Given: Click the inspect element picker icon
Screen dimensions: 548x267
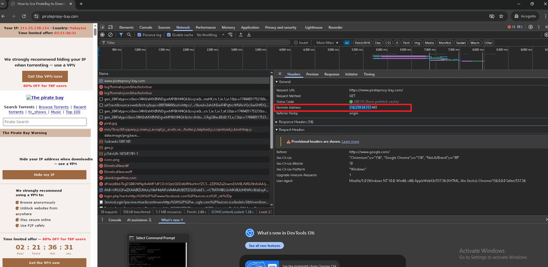Looking at the screenshot, I should 103,27.
